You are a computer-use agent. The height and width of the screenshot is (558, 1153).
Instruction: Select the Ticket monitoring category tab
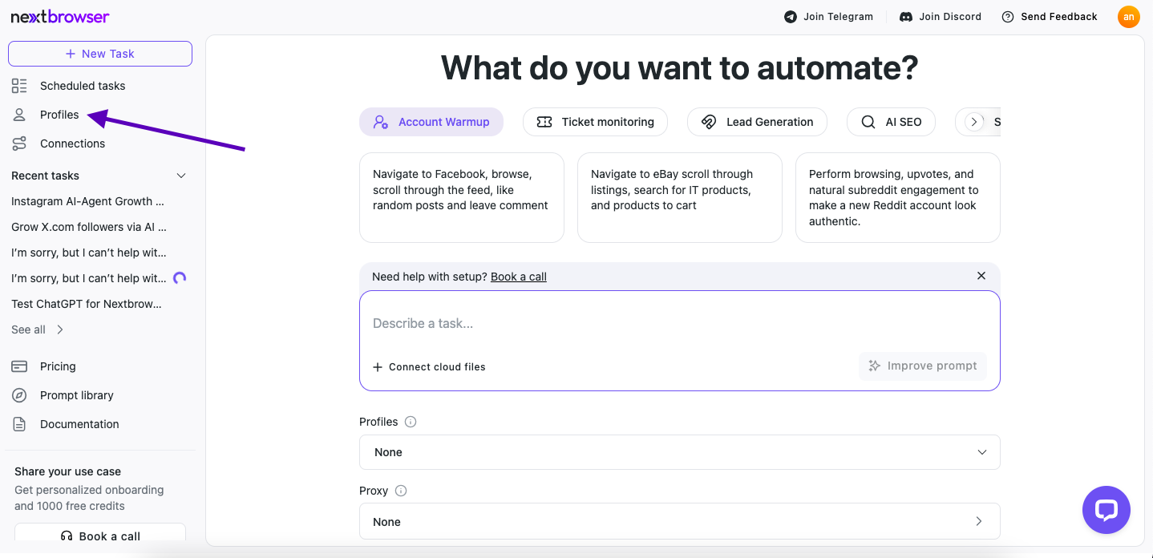coord(595,122)
